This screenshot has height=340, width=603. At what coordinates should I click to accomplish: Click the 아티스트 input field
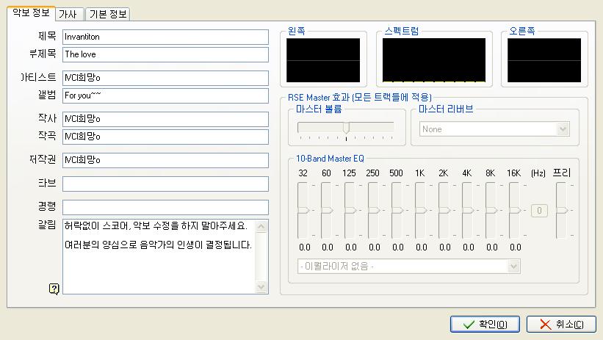pos(165,78)
